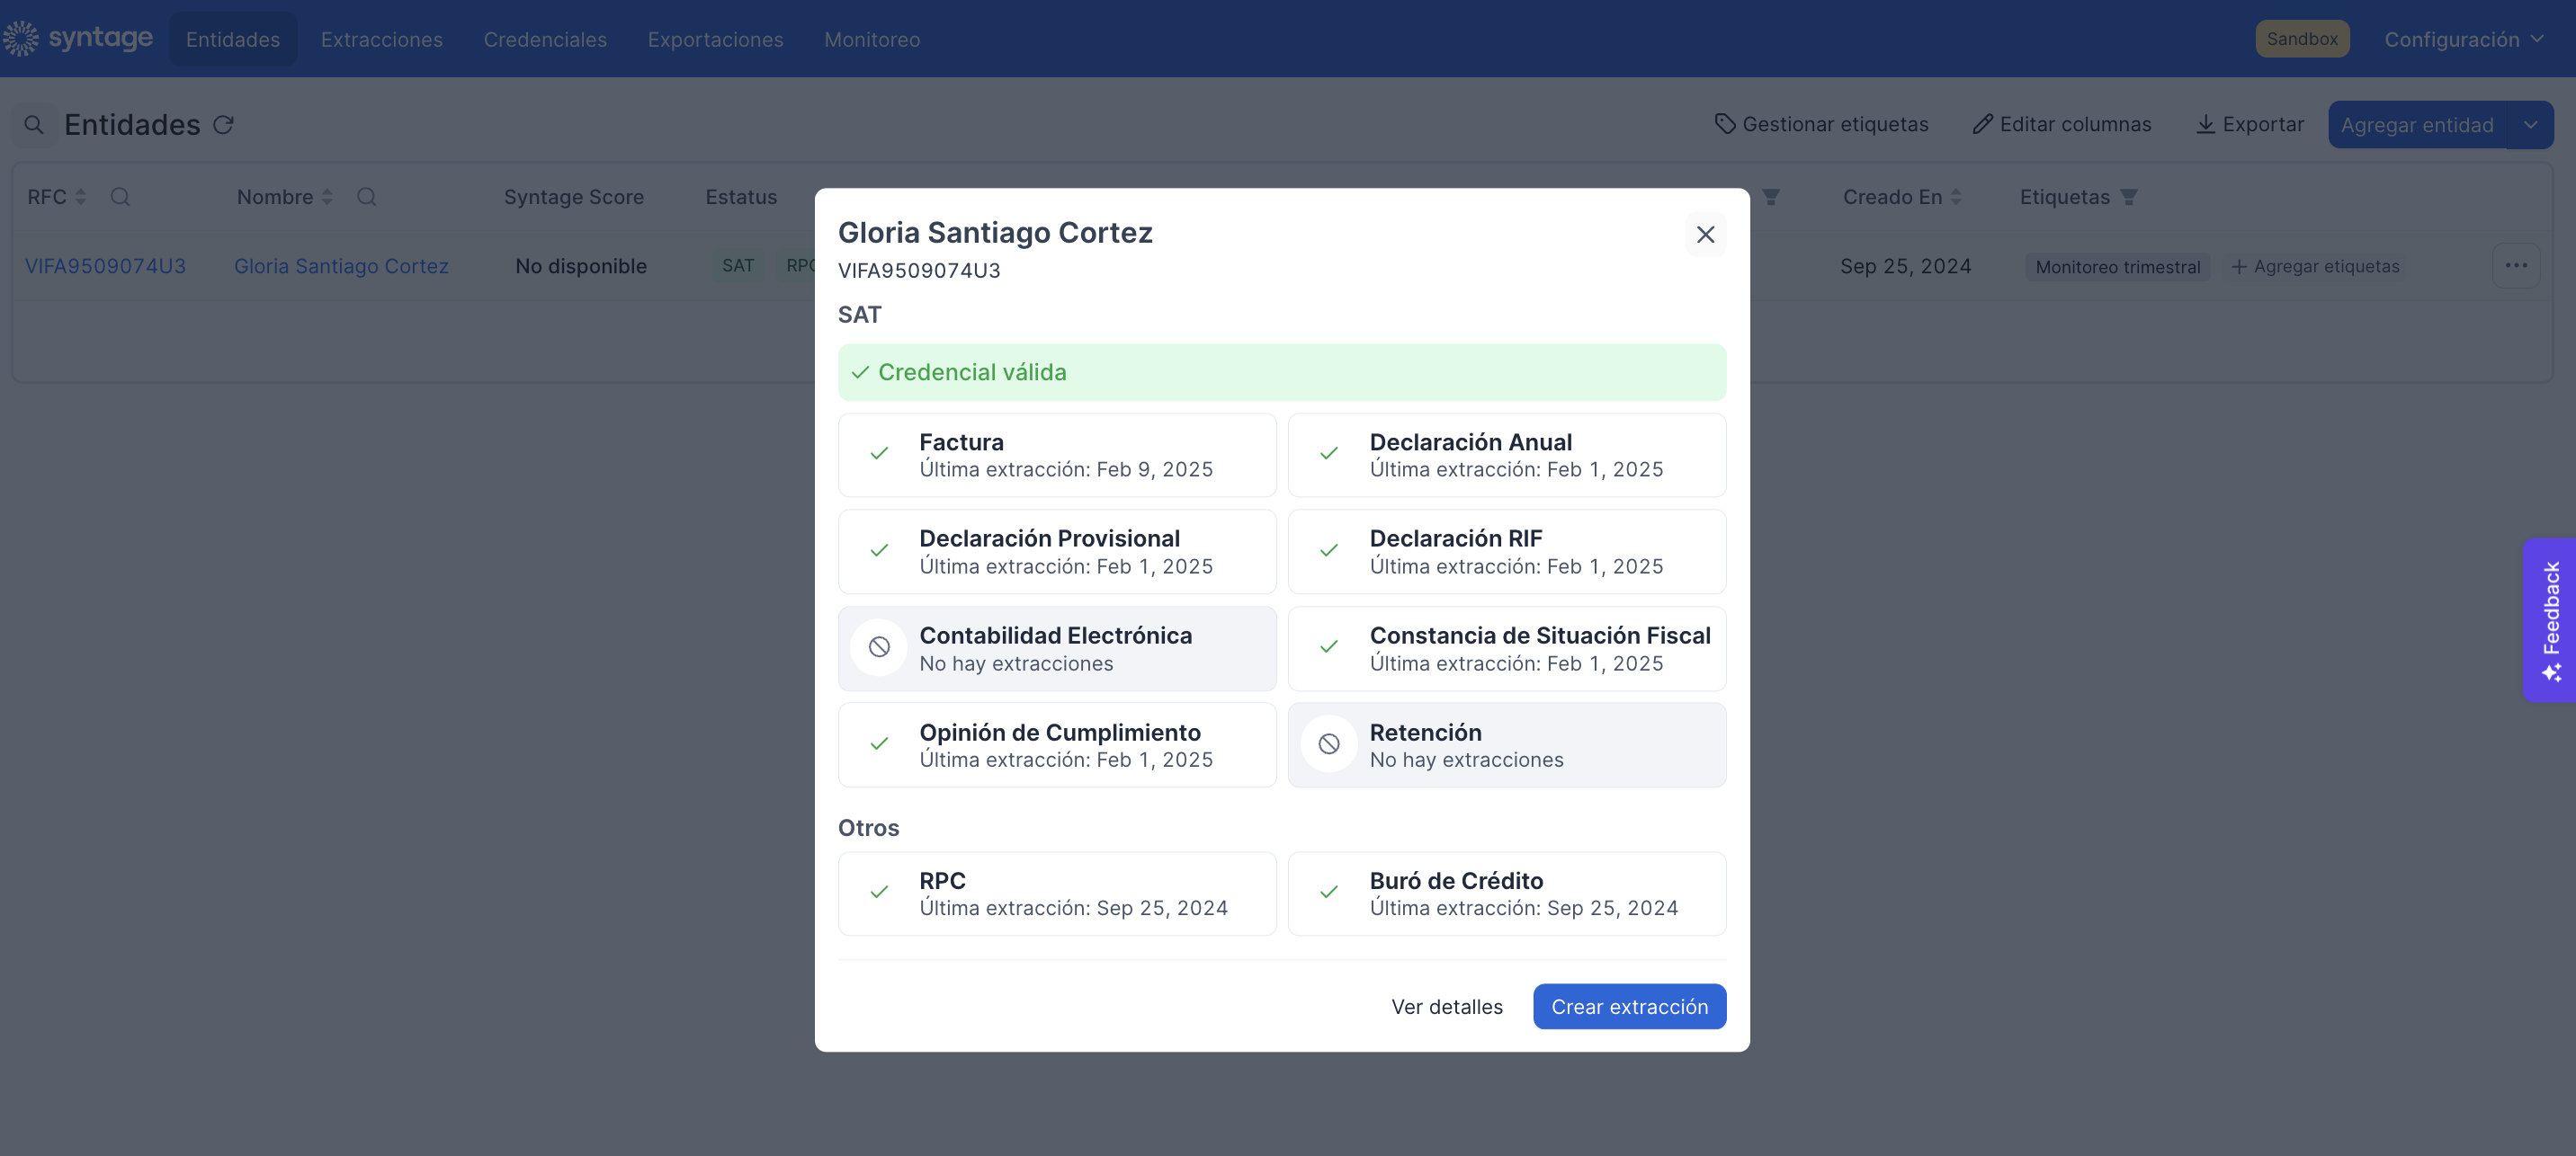Image resolution: width=2576 pixels, height=1156 pixels.
Task: Click the Retención no-extractions icon
Action: [x=1329, y=744]
